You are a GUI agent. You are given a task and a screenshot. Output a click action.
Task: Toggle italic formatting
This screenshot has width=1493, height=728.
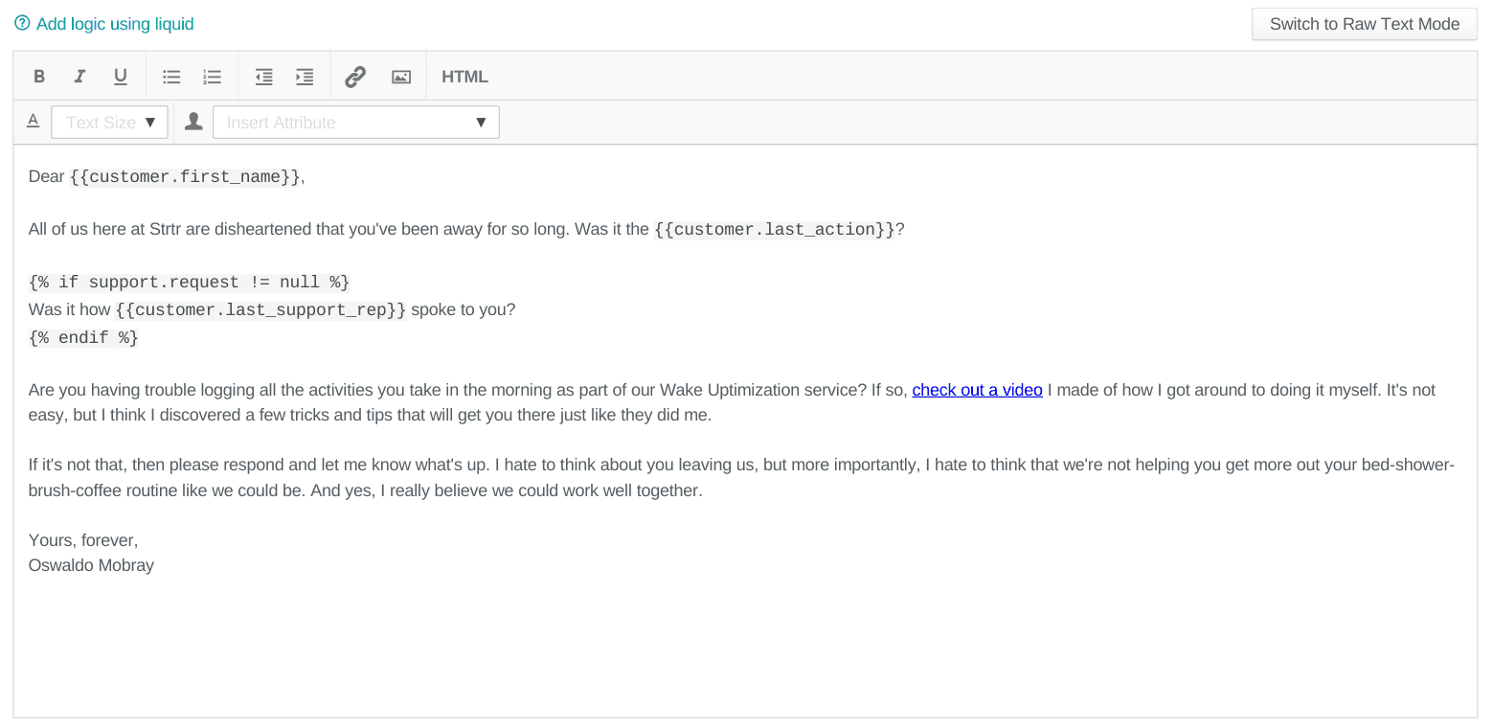tap(80, 77)
